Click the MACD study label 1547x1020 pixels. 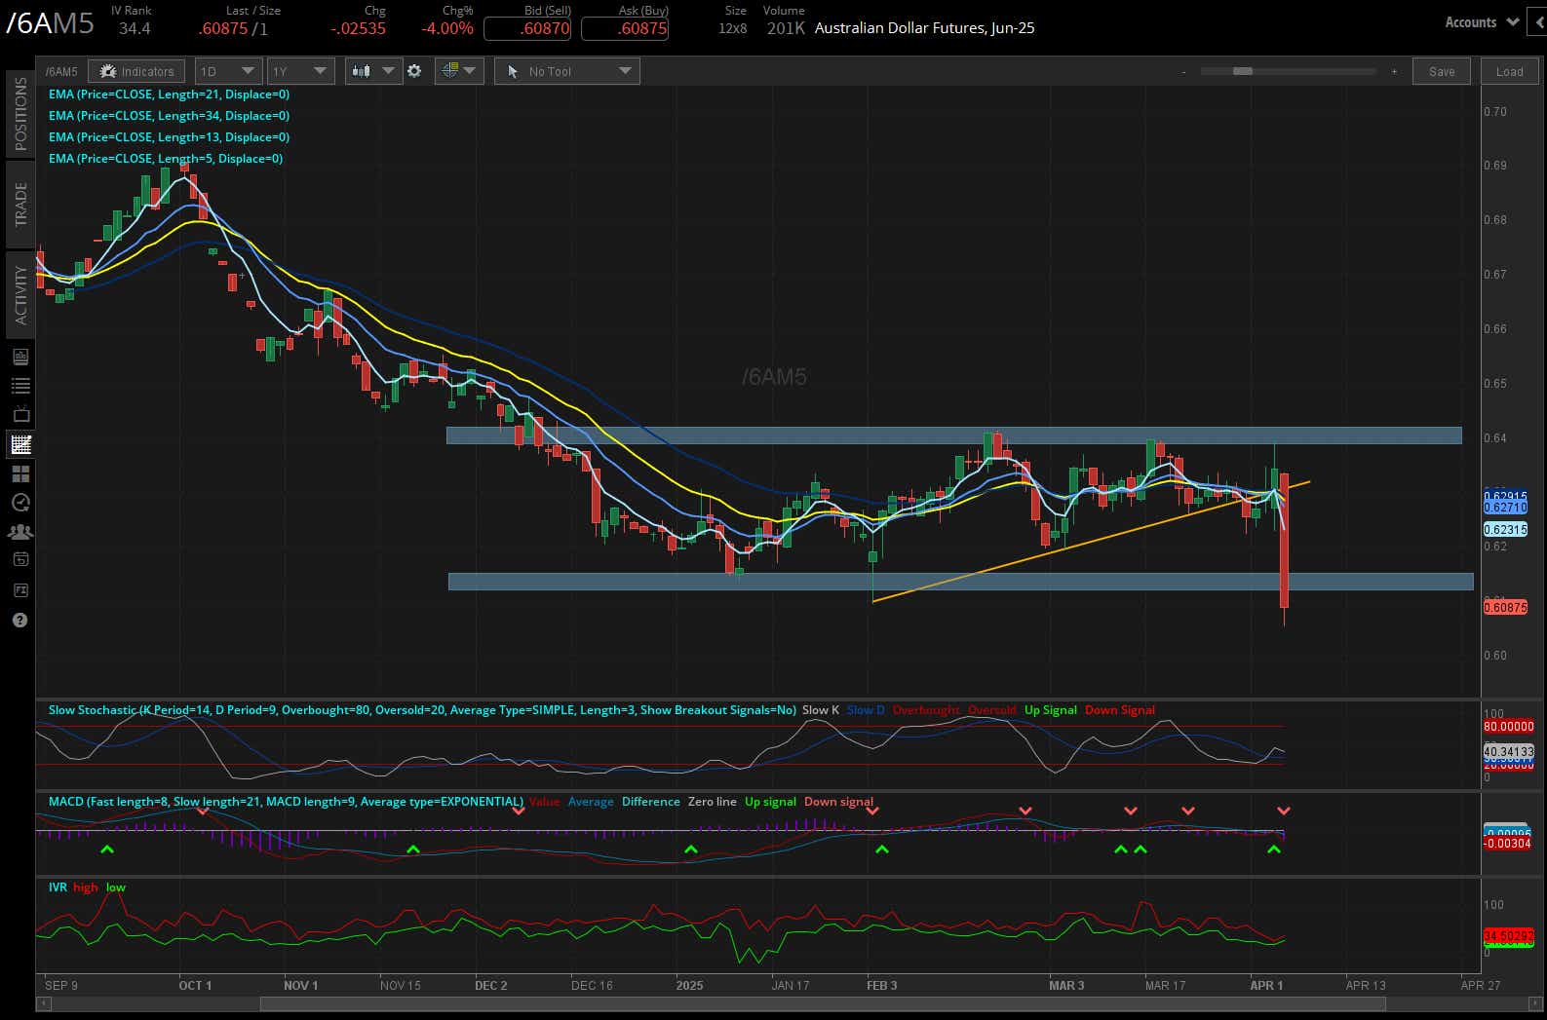click(286, 802)
